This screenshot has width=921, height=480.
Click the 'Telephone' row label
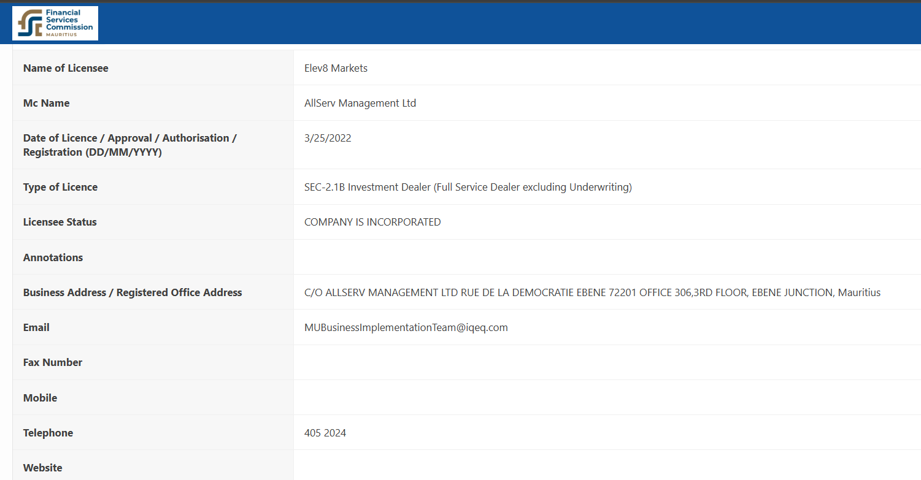[x=48, y=433]
